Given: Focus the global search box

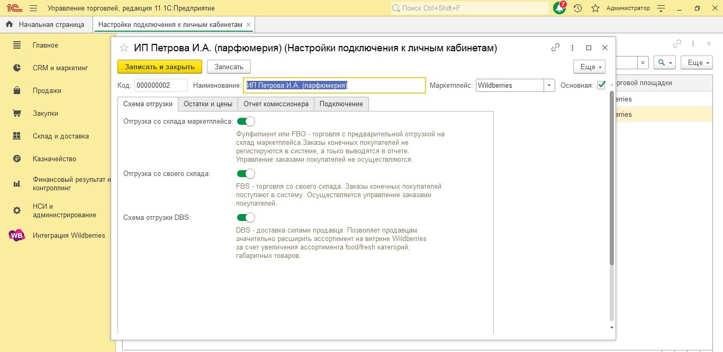Looking at the screenshot, I should pos(470,8).
